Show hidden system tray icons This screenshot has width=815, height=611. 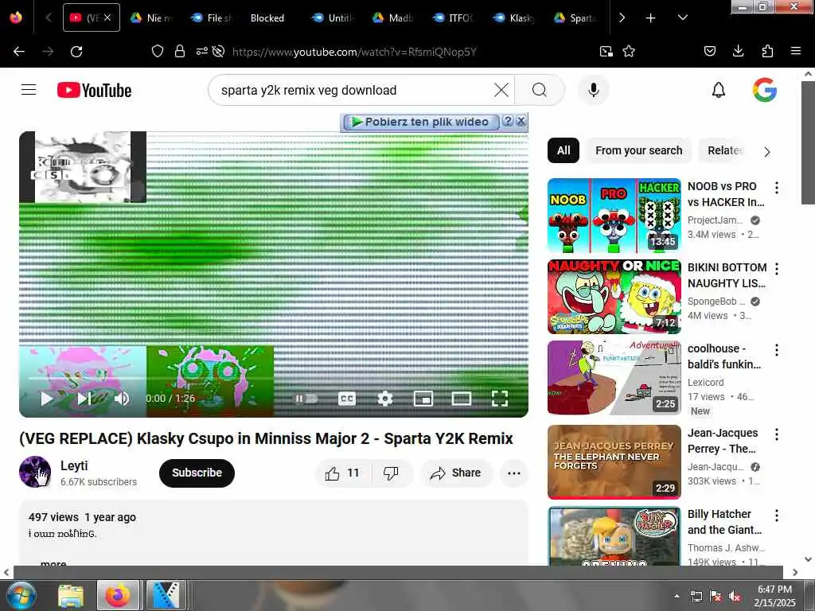[x=677, y=596]
